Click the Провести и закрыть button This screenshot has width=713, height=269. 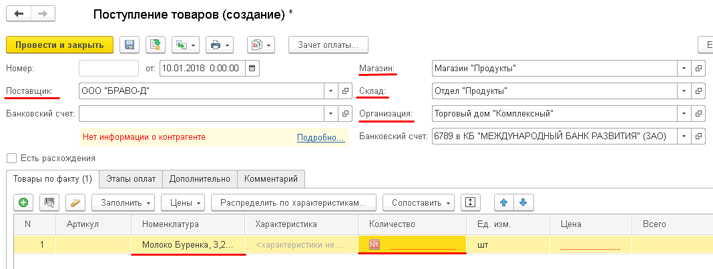59,45
